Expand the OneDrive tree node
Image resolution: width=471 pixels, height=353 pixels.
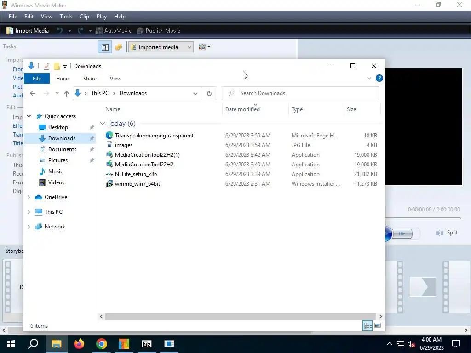coord(29,197)
